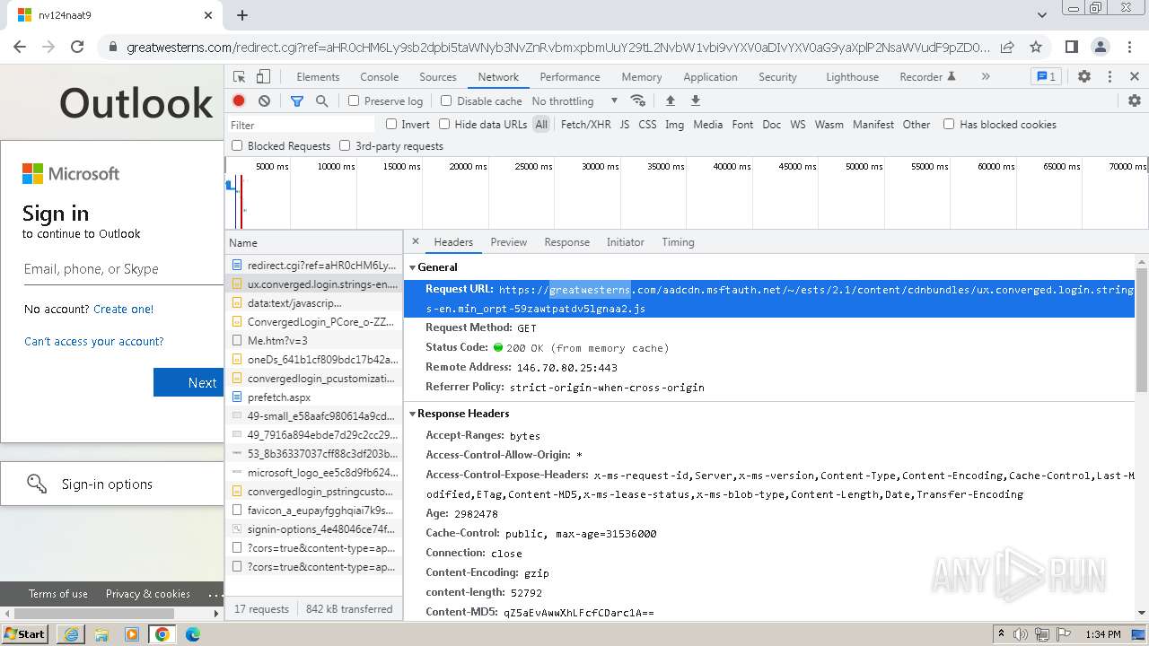Viewport: 1149px width, 646px height.
Task: Enable Disable cache checkbox
Action: click(x=446, y=101)
